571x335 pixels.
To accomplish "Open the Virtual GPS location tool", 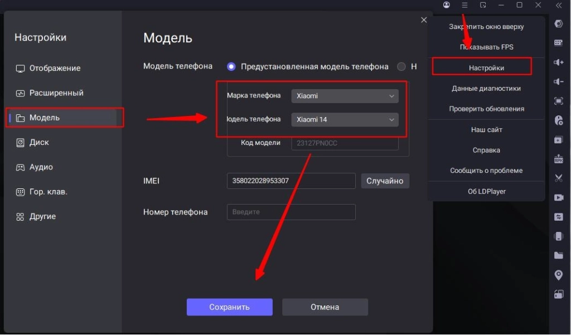I will (558, 274).
